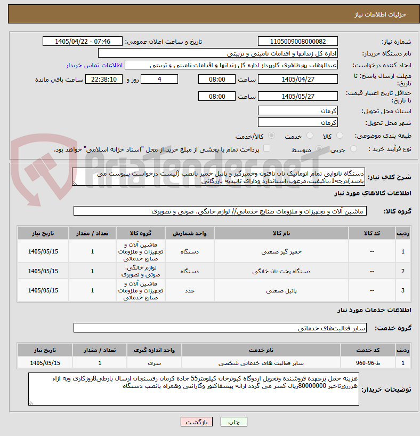Click the ایجاد کننده درخواست field

231,65
